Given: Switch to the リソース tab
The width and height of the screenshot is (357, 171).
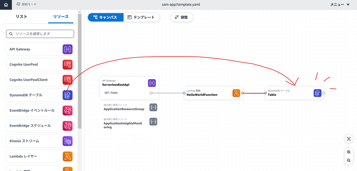Looking at the screenshot, I should click(x=61, y=17).
